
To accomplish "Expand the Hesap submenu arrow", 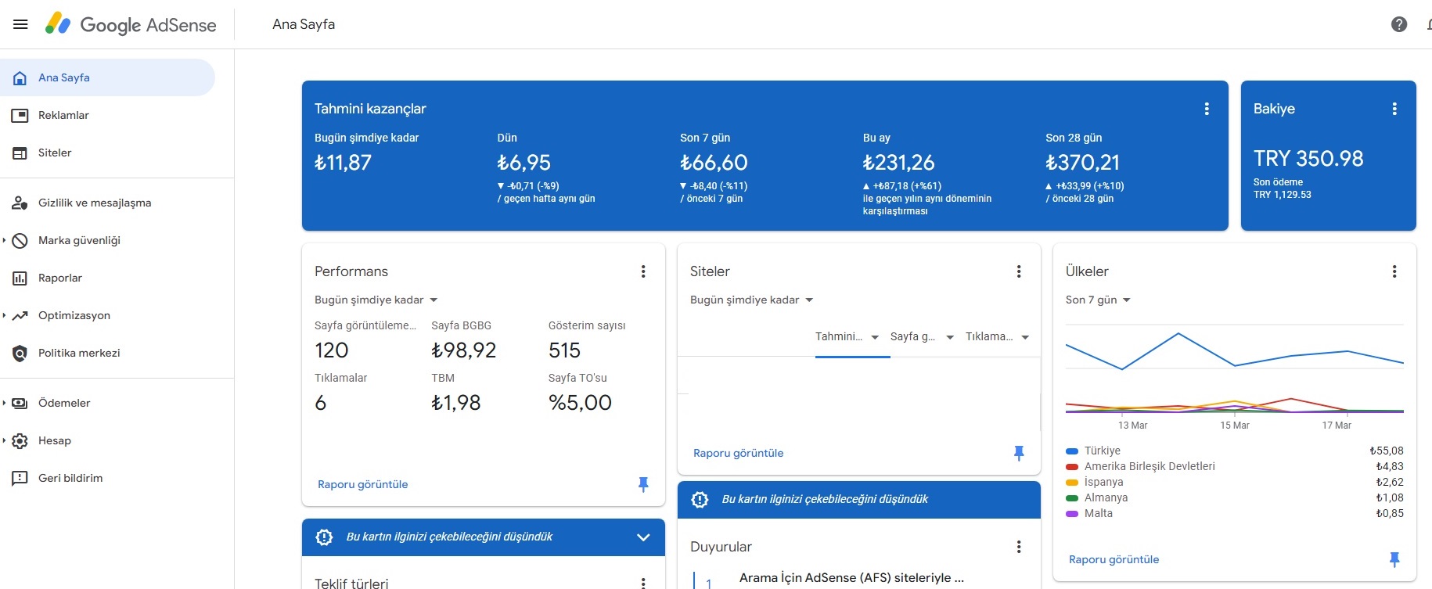I will coord(4,440).
